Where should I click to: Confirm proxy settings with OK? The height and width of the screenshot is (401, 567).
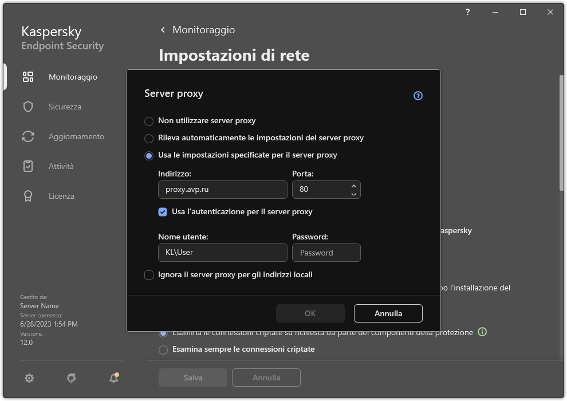coord(310,313)
